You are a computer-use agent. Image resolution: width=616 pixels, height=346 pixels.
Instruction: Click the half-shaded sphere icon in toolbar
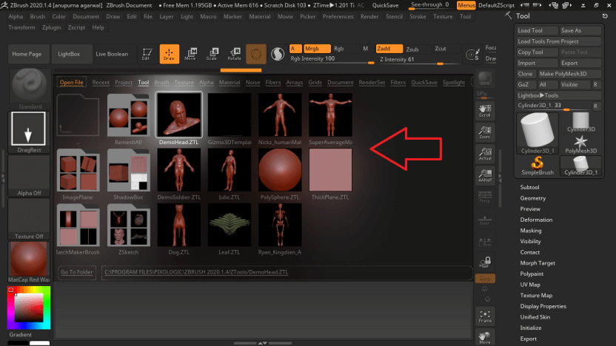point(278,54)
